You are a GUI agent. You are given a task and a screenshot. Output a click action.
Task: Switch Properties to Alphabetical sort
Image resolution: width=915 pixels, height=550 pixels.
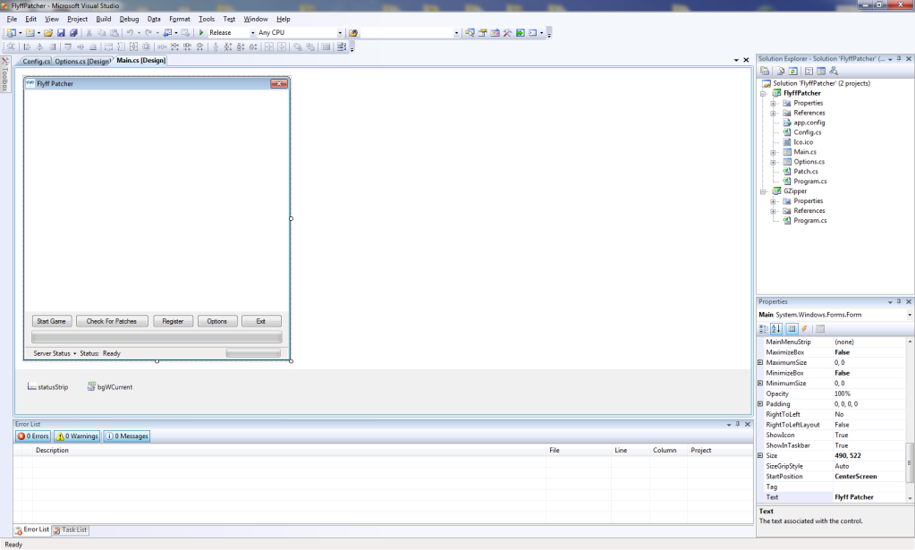776,329
